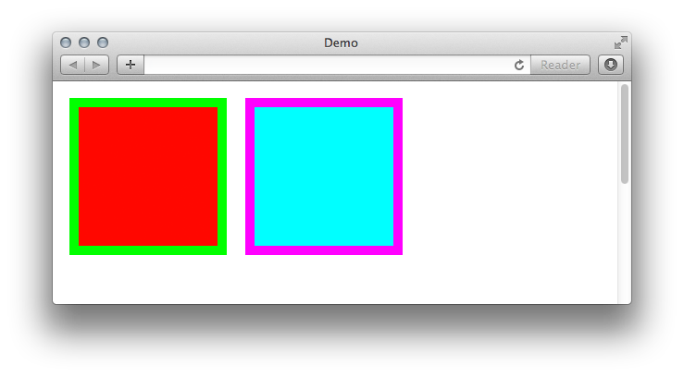Focus the empty address bar field
This screenshot has height=377, width=684.
(328, 65)
